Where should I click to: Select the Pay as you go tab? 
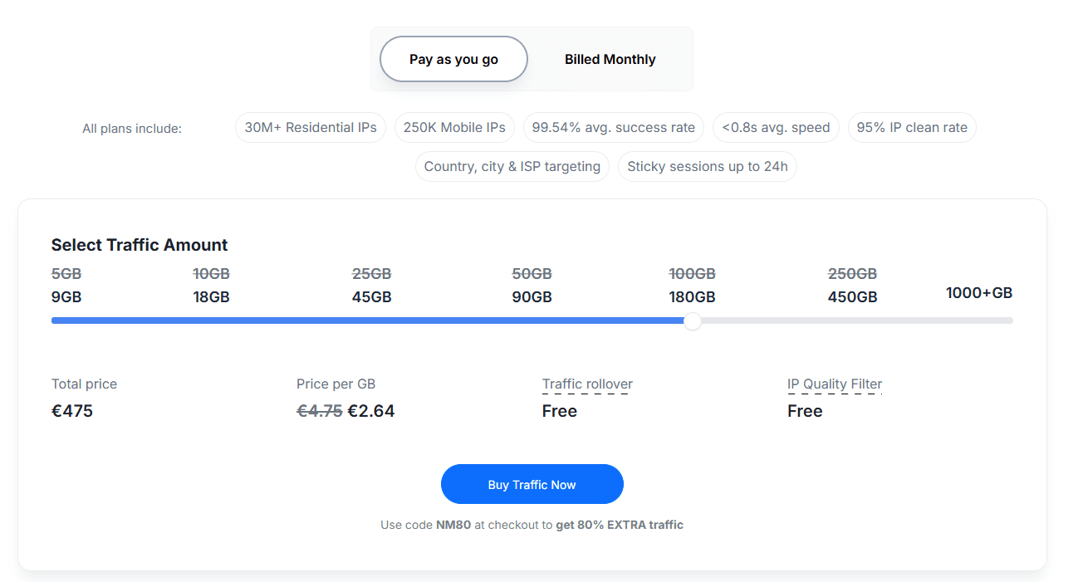pyautogui.click(x=453, y=59)
